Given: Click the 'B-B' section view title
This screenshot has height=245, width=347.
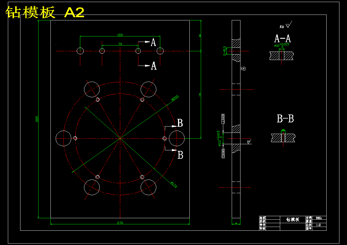Looking at the screenshot, I should pyautogui.click(x=285, y=119).
